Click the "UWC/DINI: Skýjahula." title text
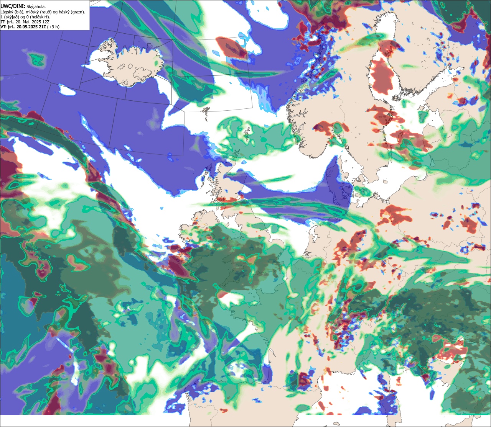This screenshot has height=427, width=491. click(x=23, y=7)
